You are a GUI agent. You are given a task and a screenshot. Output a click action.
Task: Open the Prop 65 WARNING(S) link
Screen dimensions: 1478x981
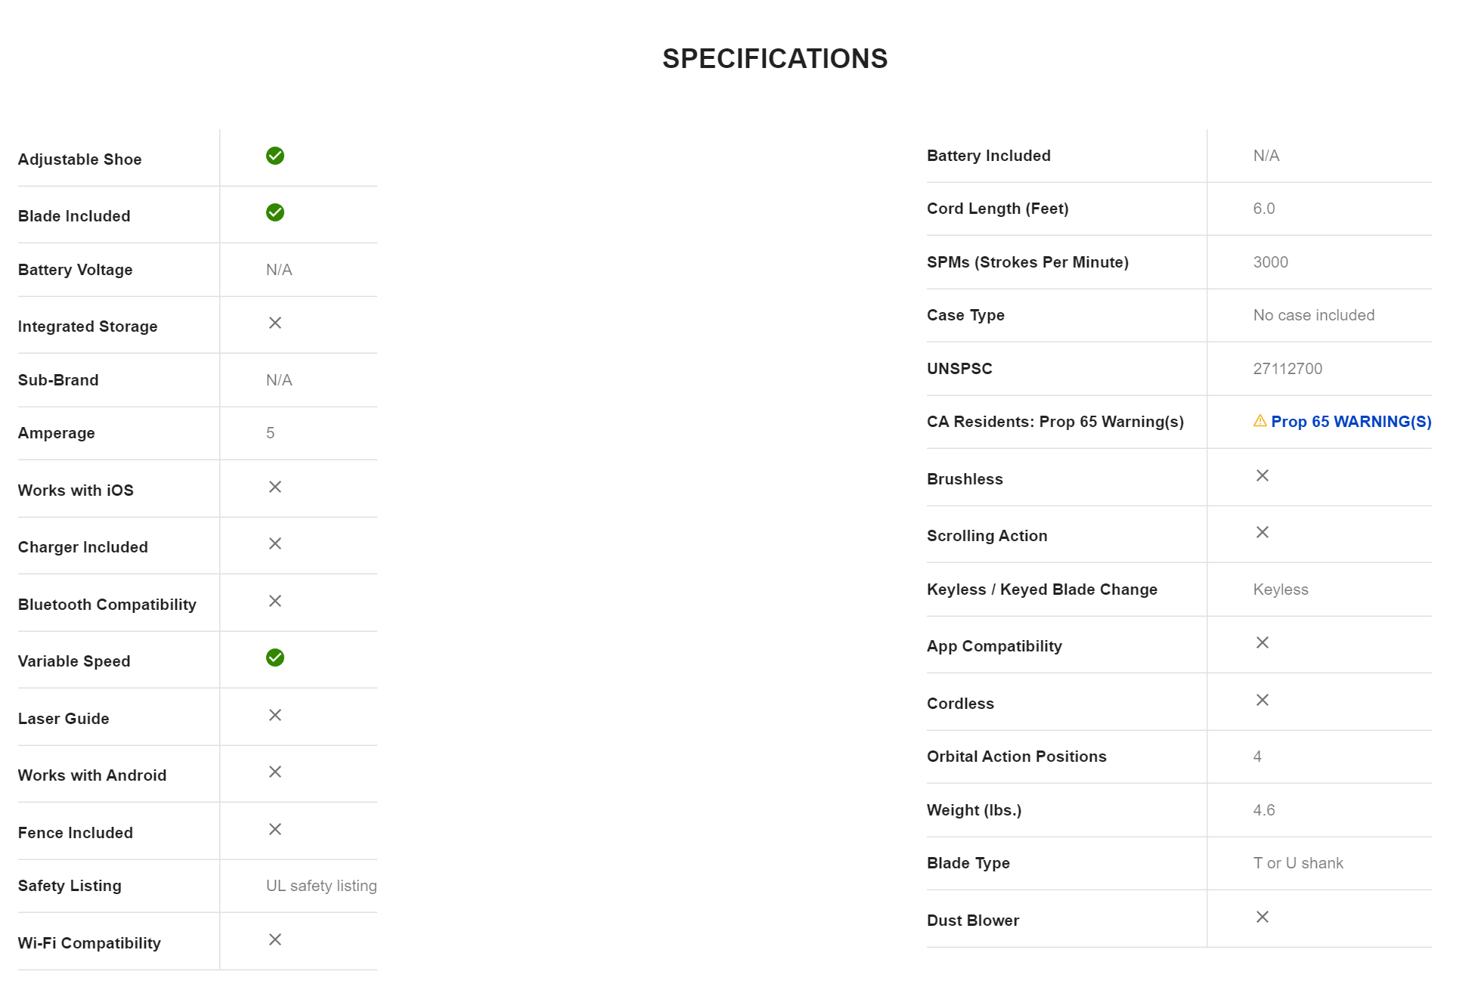coord(1351,422)
